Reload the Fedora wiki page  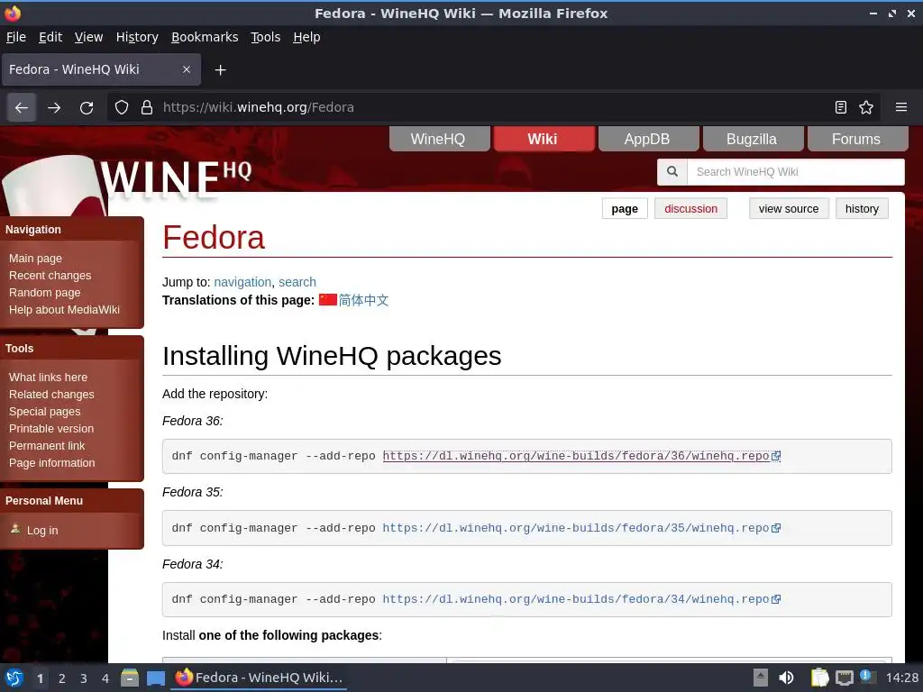(87, 108)
